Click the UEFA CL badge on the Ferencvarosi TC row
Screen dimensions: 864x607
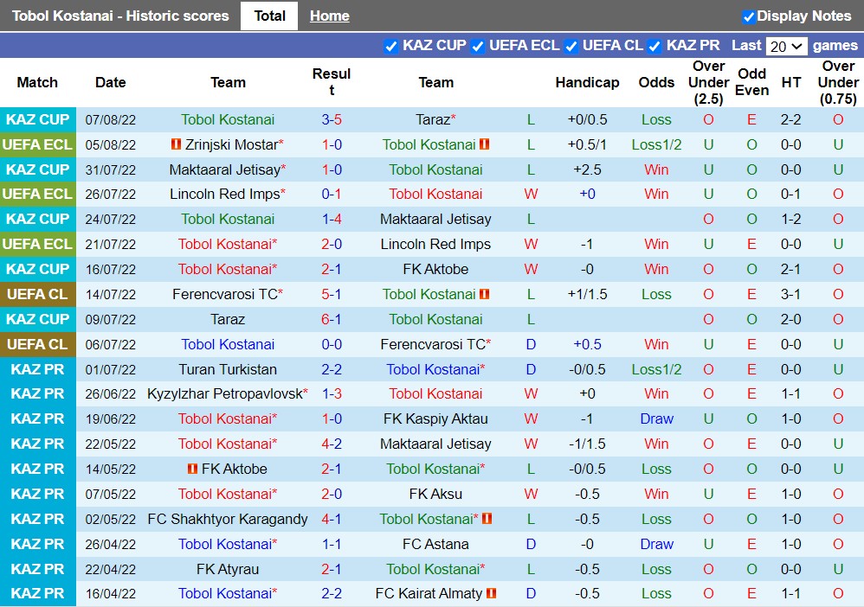(38, 294)
